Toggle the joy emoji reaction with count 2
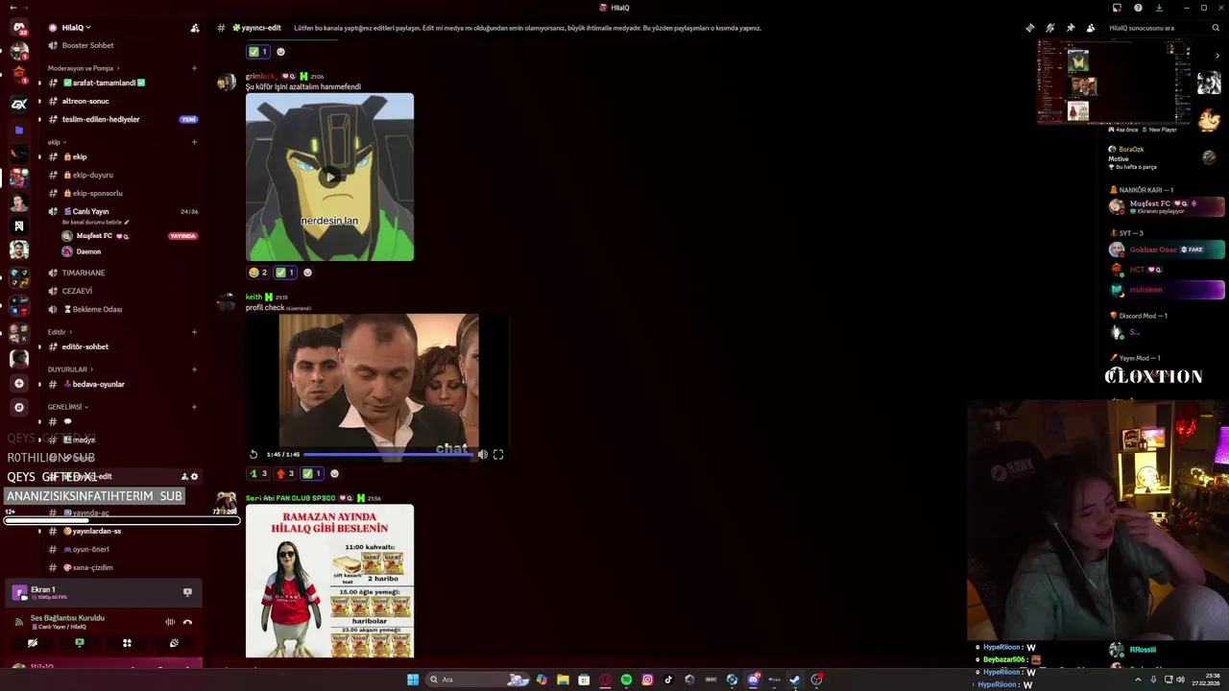 [258, 273]
